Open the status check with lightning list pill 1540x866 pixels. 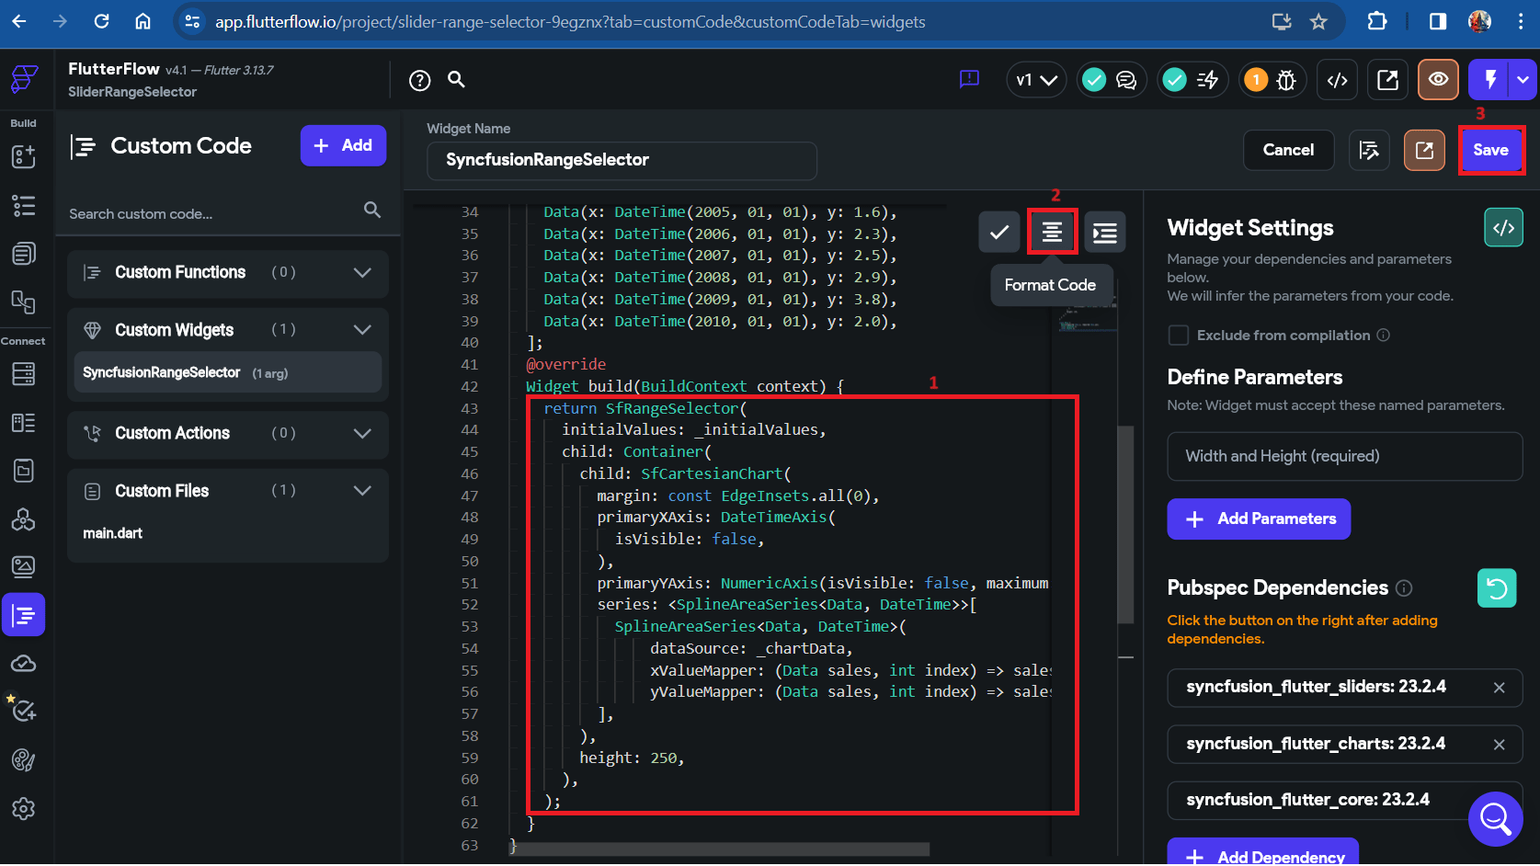1192,81
